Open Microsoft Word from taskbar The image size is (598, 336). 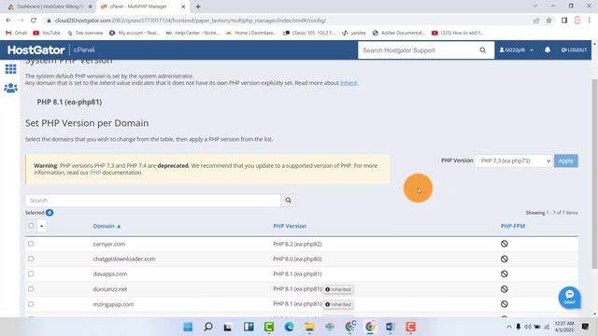391,327
